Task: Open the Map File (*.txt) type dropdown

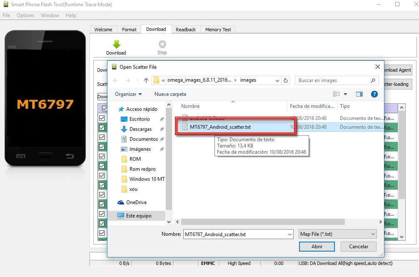Action: 338,234
